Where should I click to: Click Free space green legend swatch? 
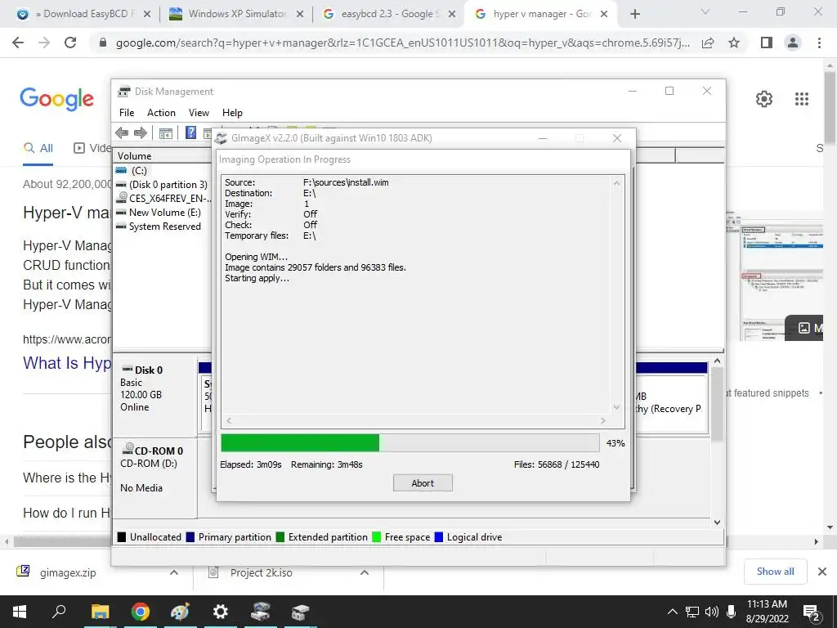376,537
